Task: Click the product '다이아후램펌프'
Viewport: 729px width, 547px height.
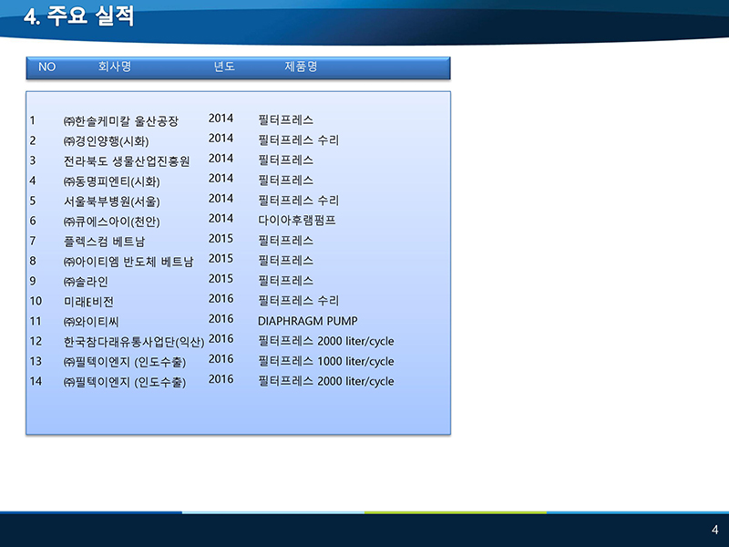Action: point(297,220)
